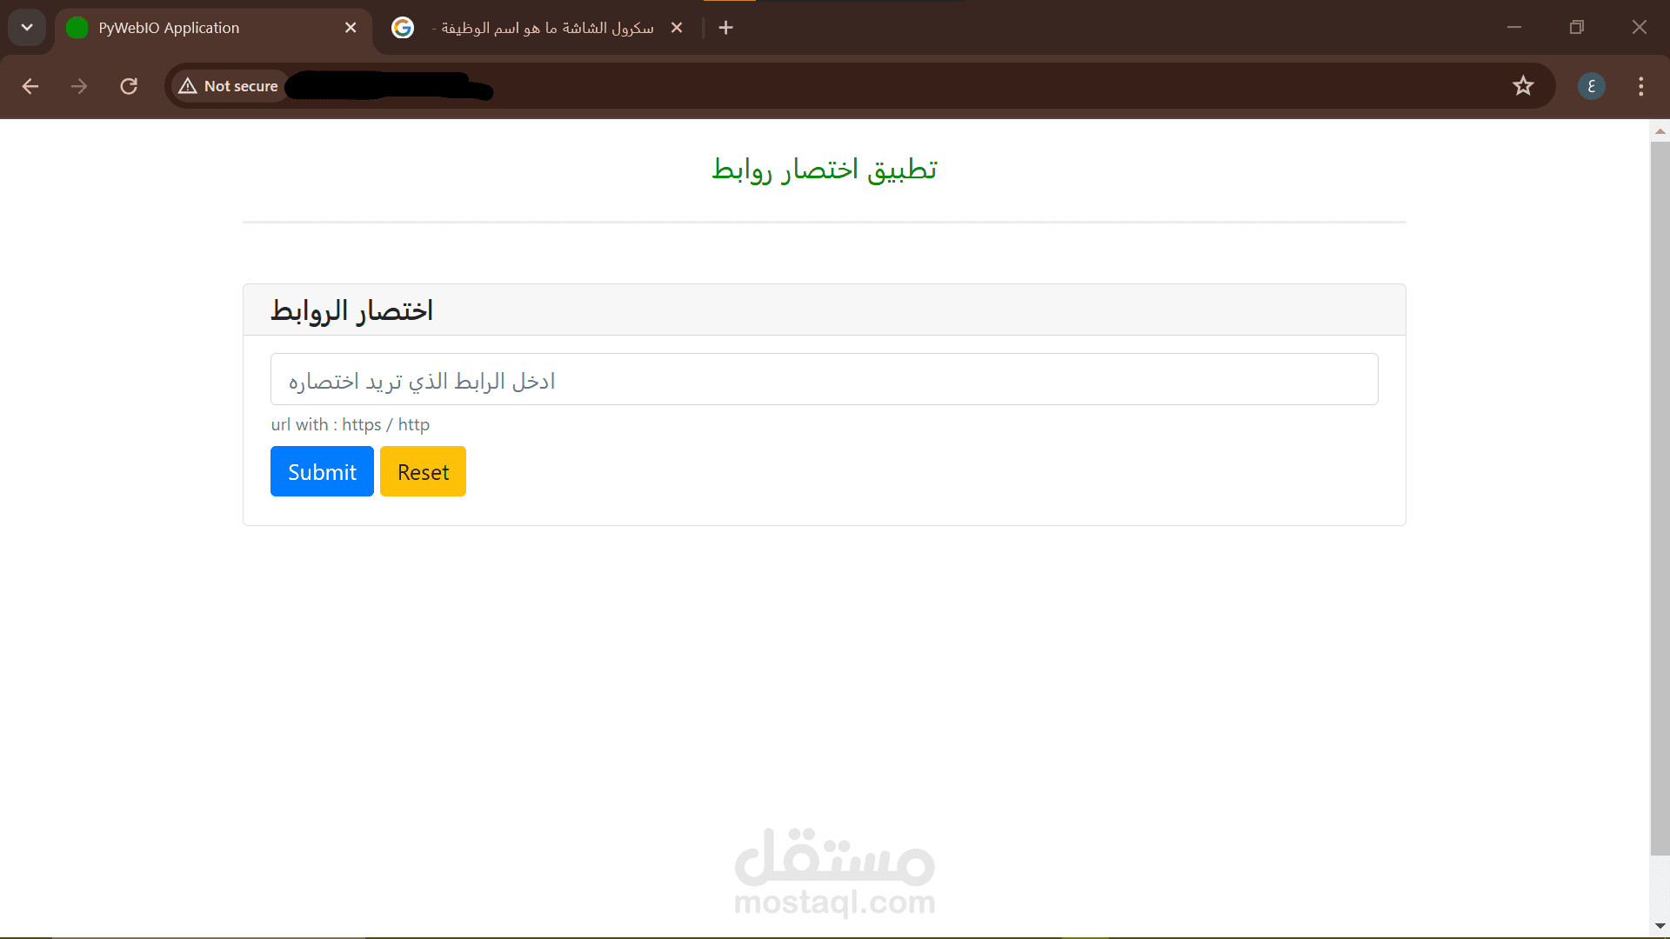
Task: Click the scrollbar down arrow
Action: click(x=1660, y=926)
